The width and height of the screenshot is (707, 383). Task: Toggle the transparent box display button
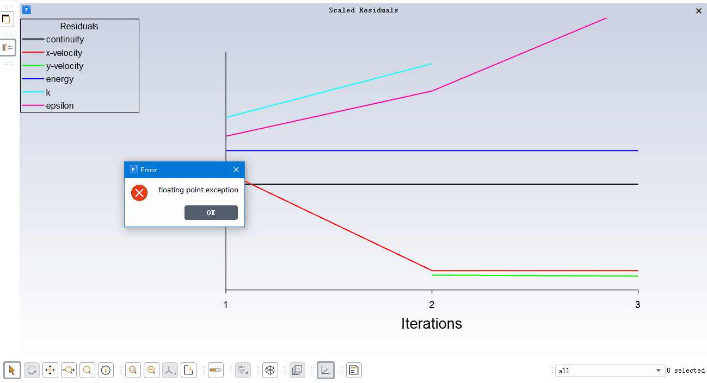coord(297,371)
